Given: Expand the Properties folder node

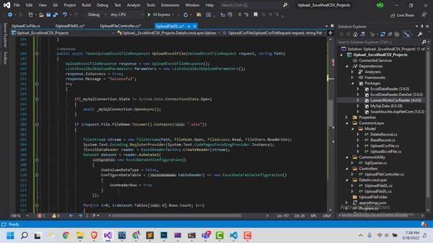Looking at the screenshot, I should coord(347,117).
